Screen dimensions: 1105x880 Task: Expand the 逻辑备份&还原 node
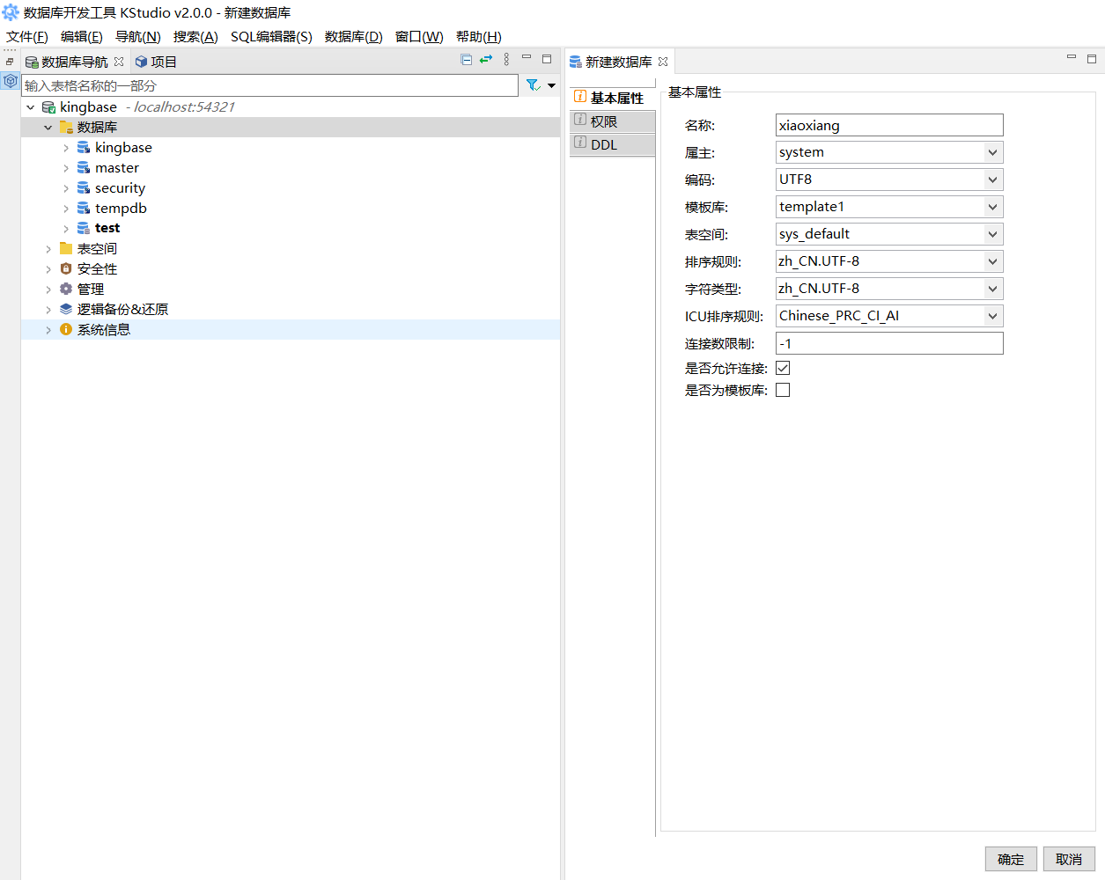48,310
